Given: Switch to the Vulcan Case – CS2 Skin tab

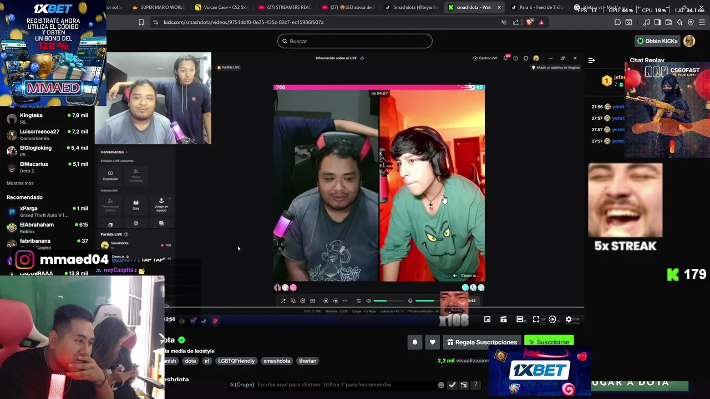Looking at the screenshot, I should 222,7.
